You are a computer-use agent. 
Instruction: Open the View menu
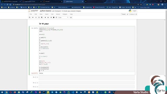coord(41,14)
